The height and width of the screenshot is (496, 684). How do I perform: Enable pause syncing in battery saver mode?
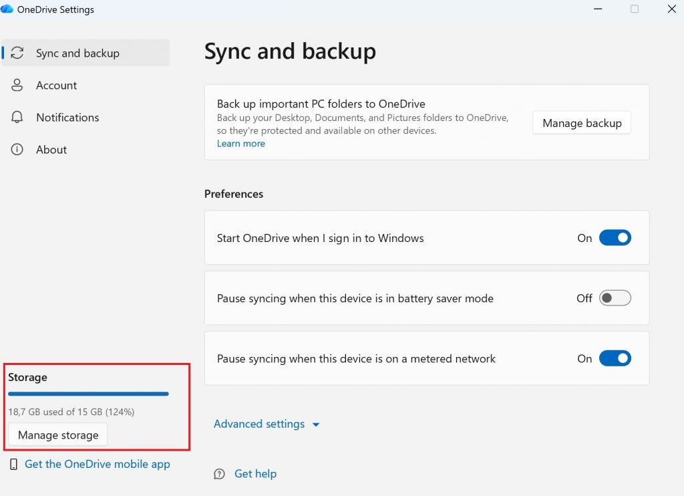point(615,298)
